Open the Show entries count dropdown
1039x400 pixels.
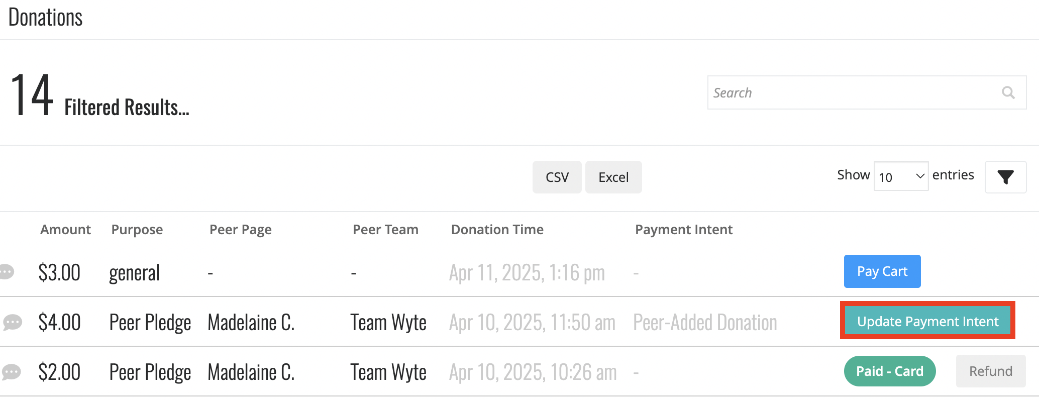pyautogui.click(x=901, y=176)
